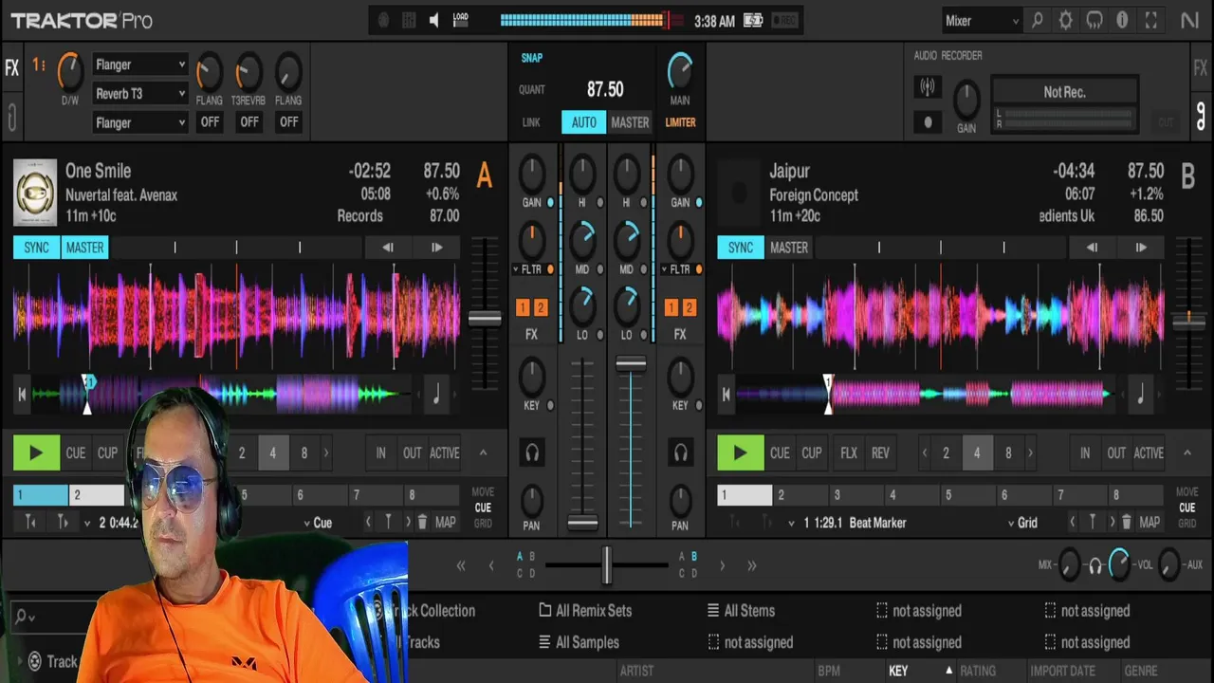This screenshot has height=683, width=1214.
Task: Open Deck B Grid type dropdown
Action: click(1022, 523)
